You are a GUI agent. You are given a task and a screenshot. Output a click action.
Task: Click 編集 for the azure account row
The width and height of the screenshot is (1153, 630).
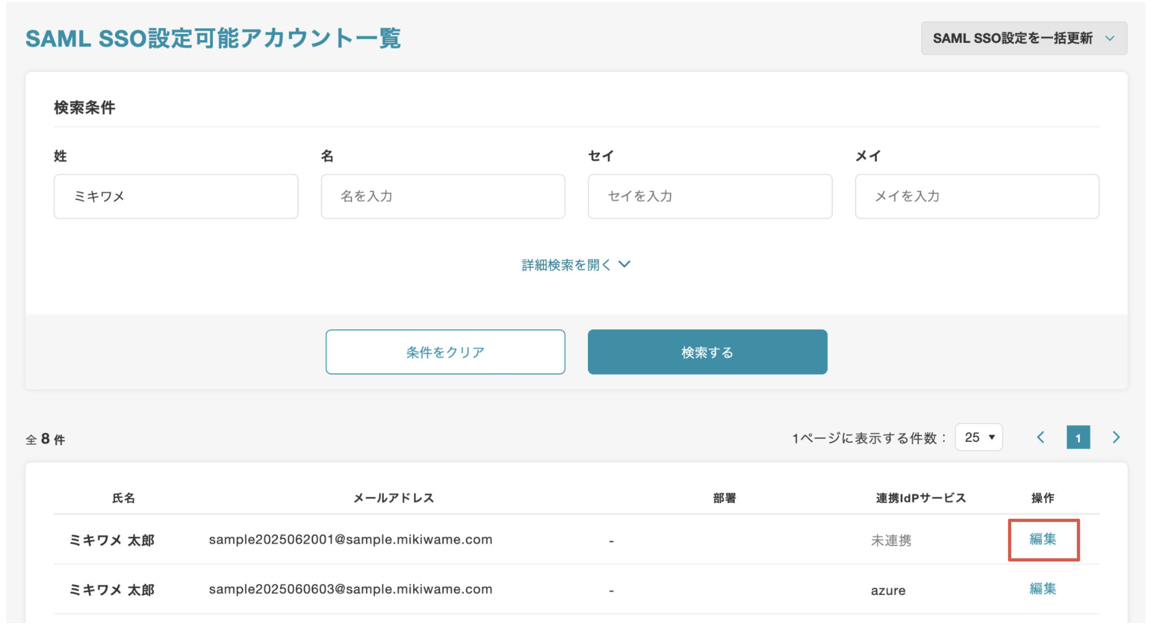[1042, 589]
